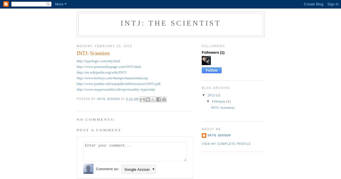Open the Comment as account dropdown
341x179 pixels.
tap(139, 169)
